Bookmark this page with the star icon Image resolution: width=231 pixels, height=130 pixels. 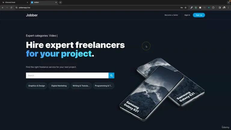tap(186, 8)
